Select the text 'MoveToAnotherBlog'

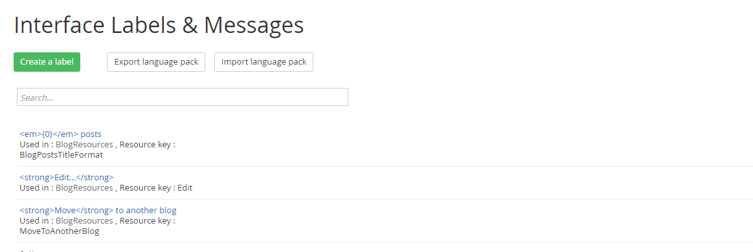(60, 231)
